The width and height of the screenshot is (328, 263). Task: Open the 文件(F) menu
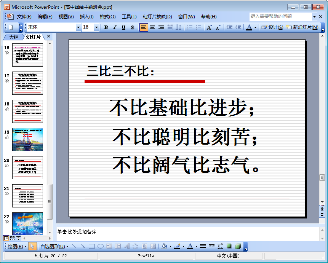pos(24,17)
